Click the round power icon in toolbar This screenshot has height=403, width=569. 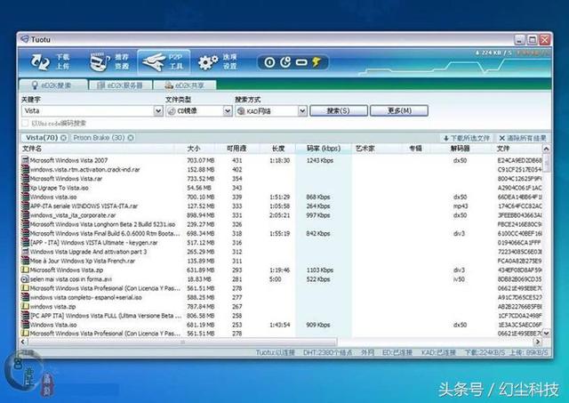tap(269, 62)
